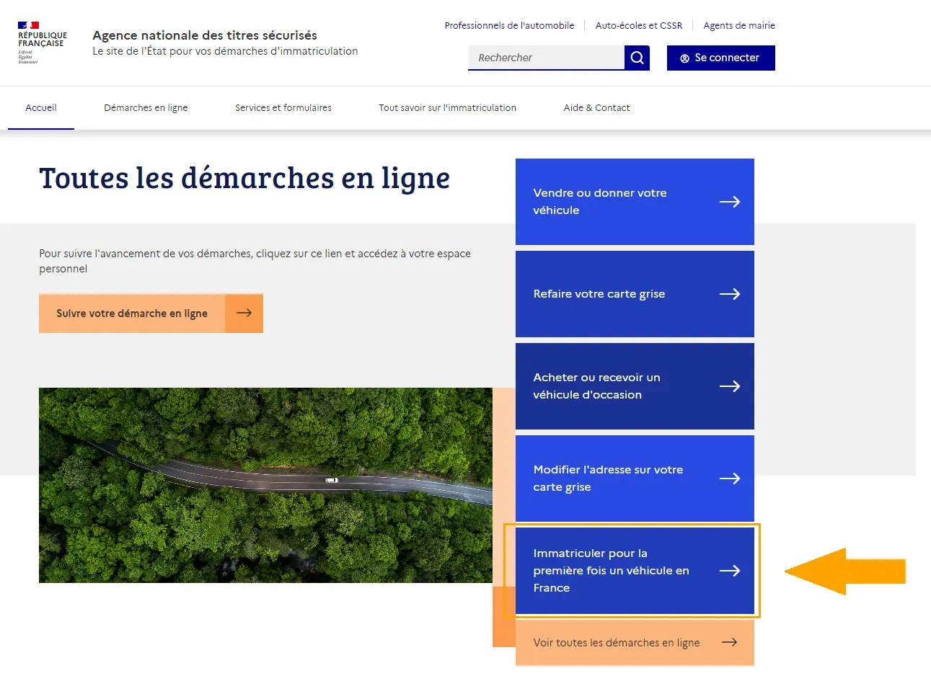
Task: Click arrow on Vendre ou donner votre véhicule
Action: pyautogui.click(x=730, y=202)
